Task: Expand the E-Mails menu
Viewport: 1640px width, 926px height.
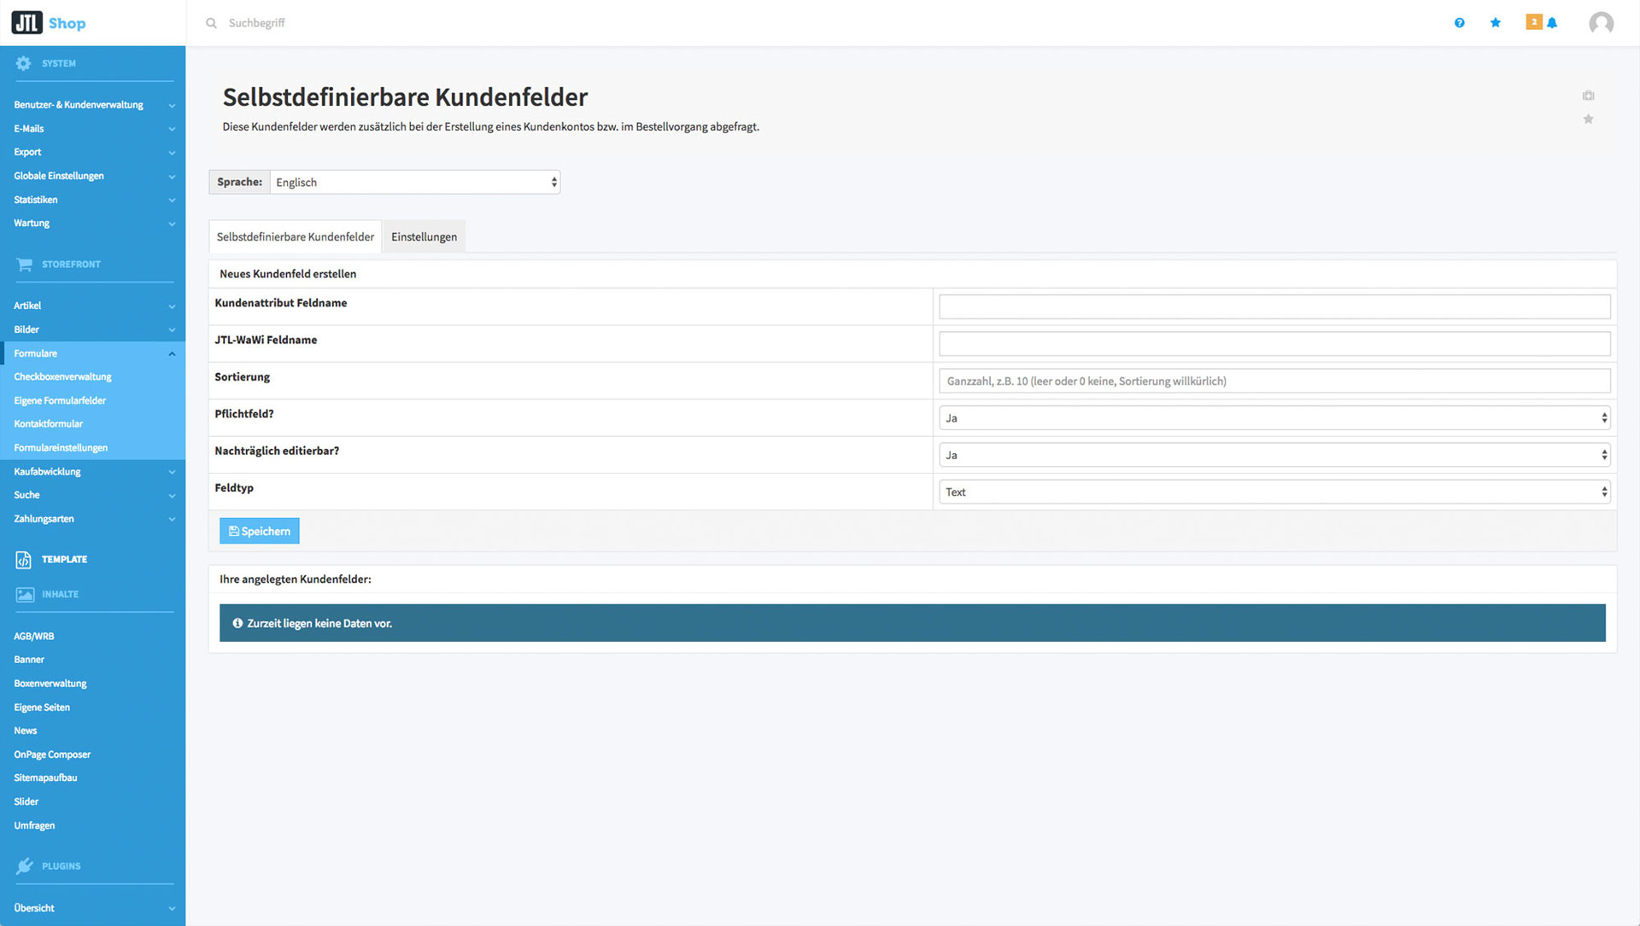Action: coord(92,129)
